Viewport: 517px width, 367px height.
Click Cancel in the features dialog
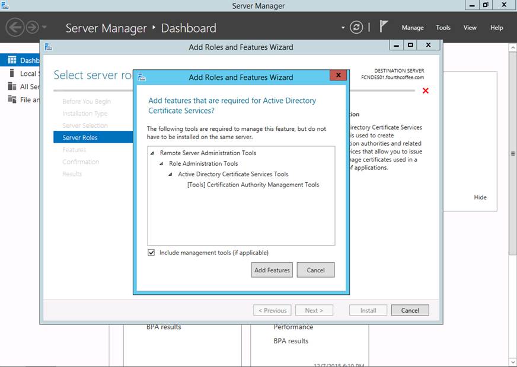[x=315, y=270]
